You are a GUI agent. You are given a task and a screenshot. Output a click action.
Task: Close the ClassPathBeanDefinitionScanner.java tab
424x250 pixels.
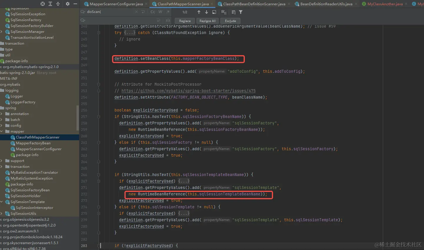(x=289, y=4)
